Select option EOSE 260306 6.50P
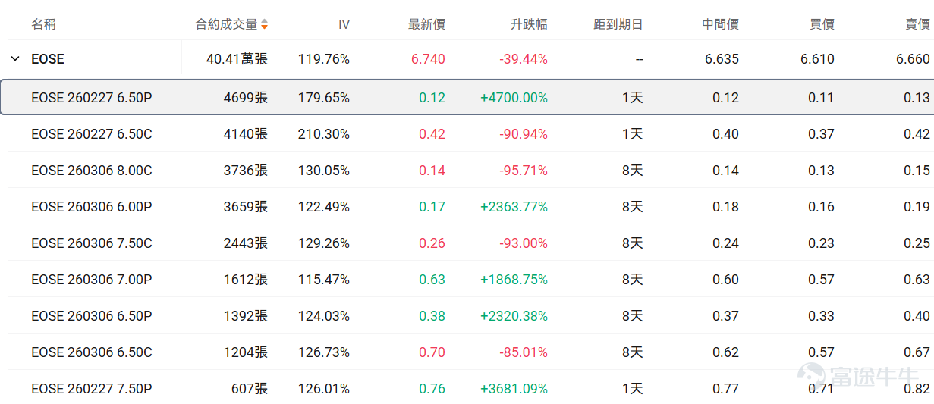Image resolution: width=934 pixels, height=404 pixels. [x=92, y=316]
